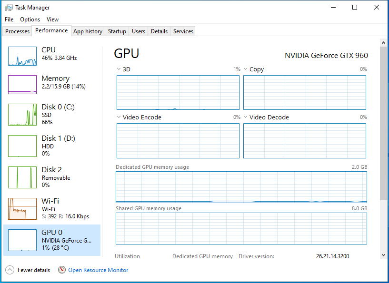The height and width of the screenshot is (283, 389).
Task: Switch to the App history tab
Action: click(x=88, y=31)
